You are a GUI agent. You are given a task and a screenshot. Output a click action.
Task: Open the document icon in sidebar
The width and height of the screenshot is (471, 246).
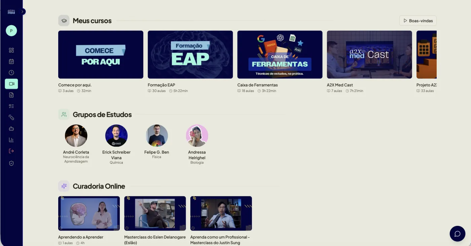coord(11,95)
